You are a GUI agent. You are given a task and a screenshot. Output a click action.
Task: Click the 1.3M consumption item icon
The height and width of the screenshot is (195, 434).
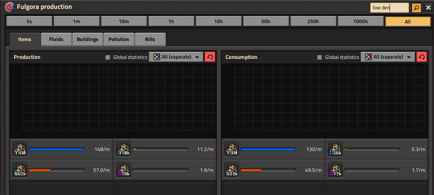point(232,149)
